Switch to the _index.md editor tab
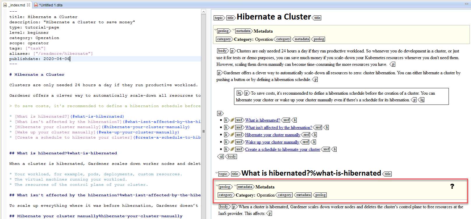Screen dimensions: 471x219 pos(17,5)
